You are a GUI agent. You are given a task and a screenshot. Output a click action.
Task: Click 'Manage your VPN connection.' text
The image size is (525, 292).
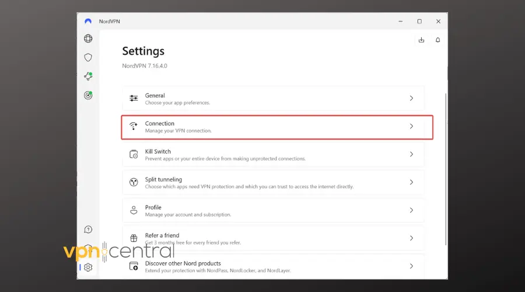click(178, 131)
